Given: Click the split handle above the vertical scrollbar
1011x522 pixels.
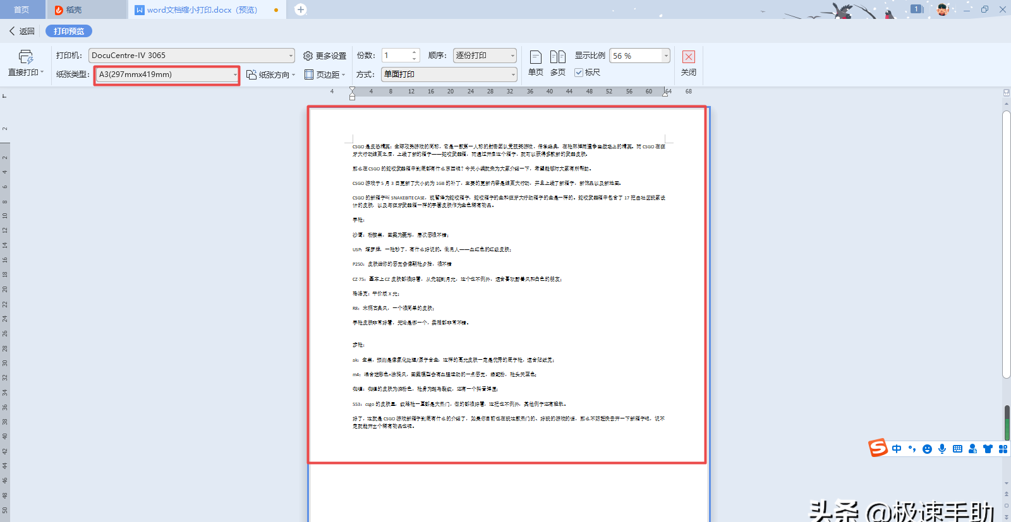Looking at the screenshot, I should click(x=1006, y=92).
